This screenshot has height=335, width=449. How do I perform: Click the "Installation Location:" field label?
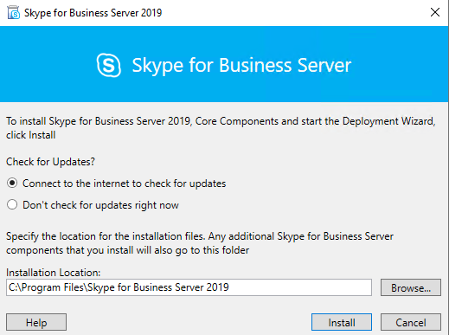54,273
